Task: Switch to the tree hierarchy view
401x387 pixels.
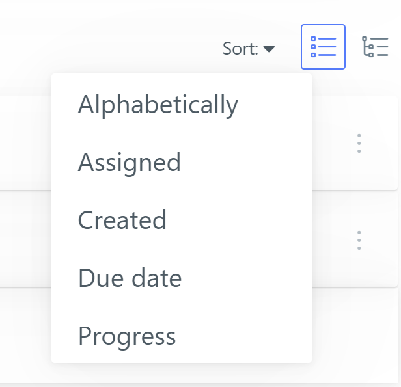Action: pyautogui.click(x=375, y=47)
